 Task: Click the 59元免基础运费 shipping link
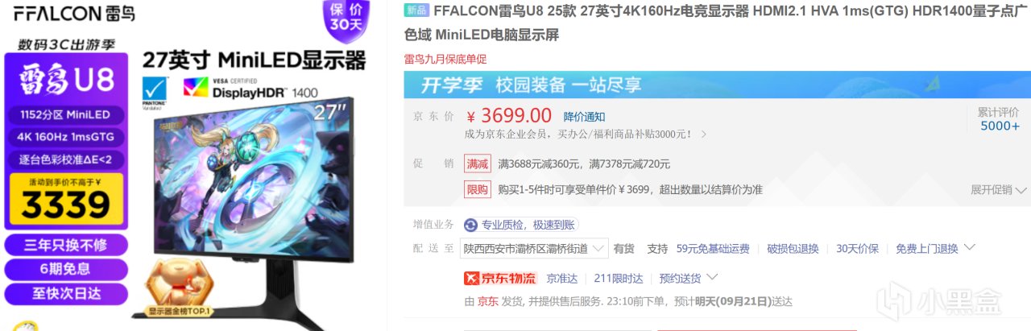point(713,249)
